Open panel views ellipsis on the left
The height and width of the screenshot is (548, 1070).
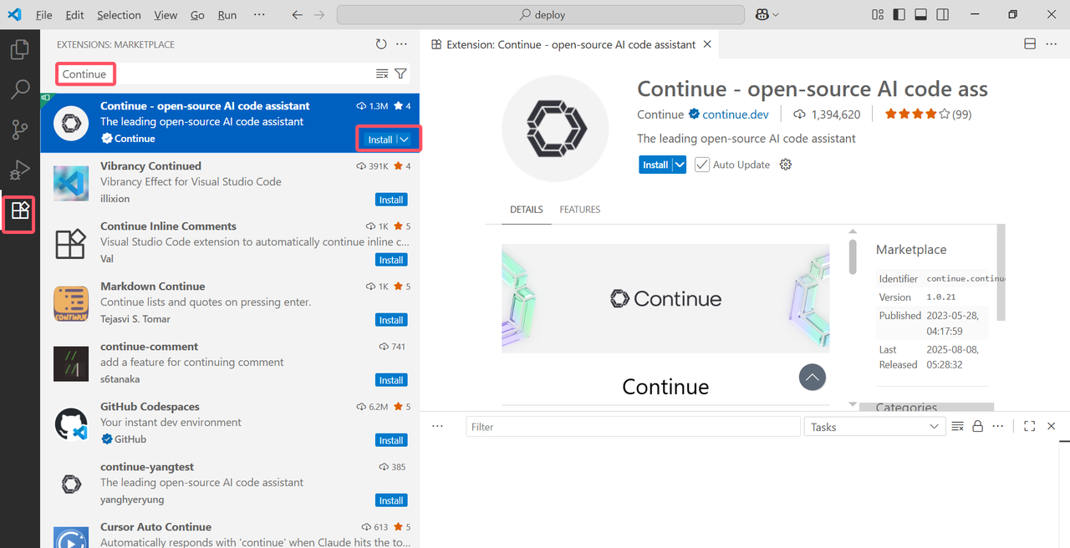[437, 426]
